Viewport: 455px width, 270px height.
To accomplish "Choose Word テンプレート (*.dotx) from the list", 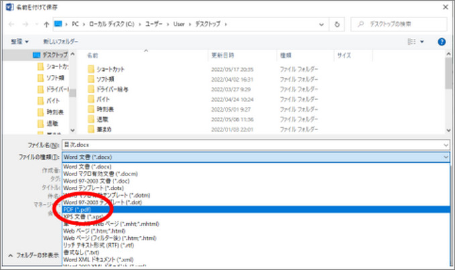I will 256,188.
